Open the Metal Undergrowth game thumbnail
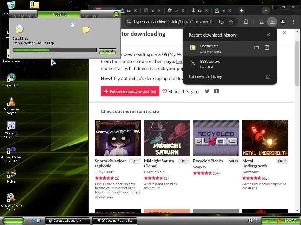The width and height of the screenshot is (301, 225). click(265, 138)
